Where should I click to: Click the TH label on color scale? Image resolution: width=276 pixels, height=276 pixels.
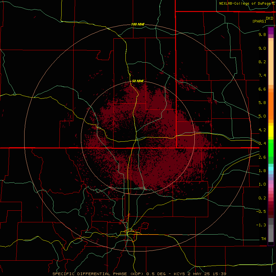coord(263,239)
